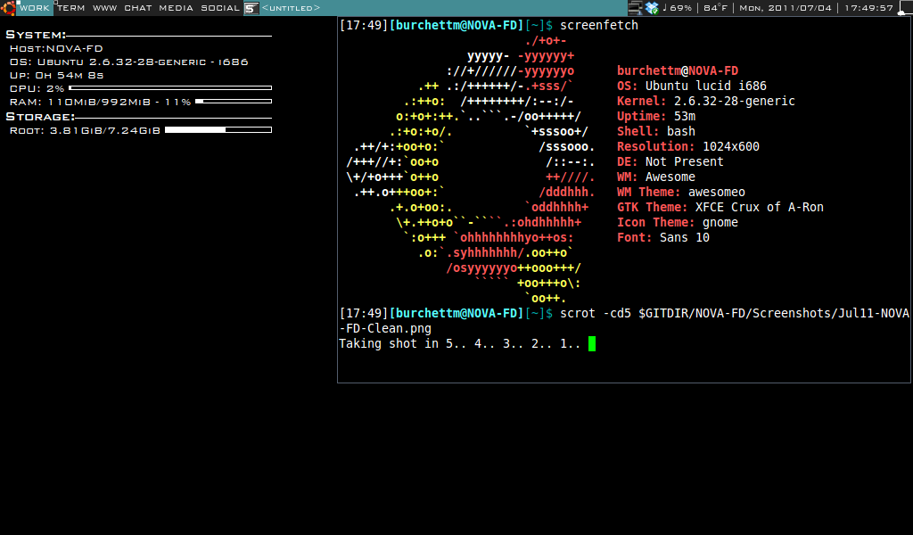Click the 69% volume indicator
913x535 pixels.
click(678, 8)
